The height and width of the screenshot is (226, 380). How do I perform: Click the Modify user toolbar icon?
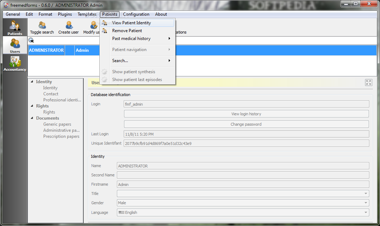[94, 25]
